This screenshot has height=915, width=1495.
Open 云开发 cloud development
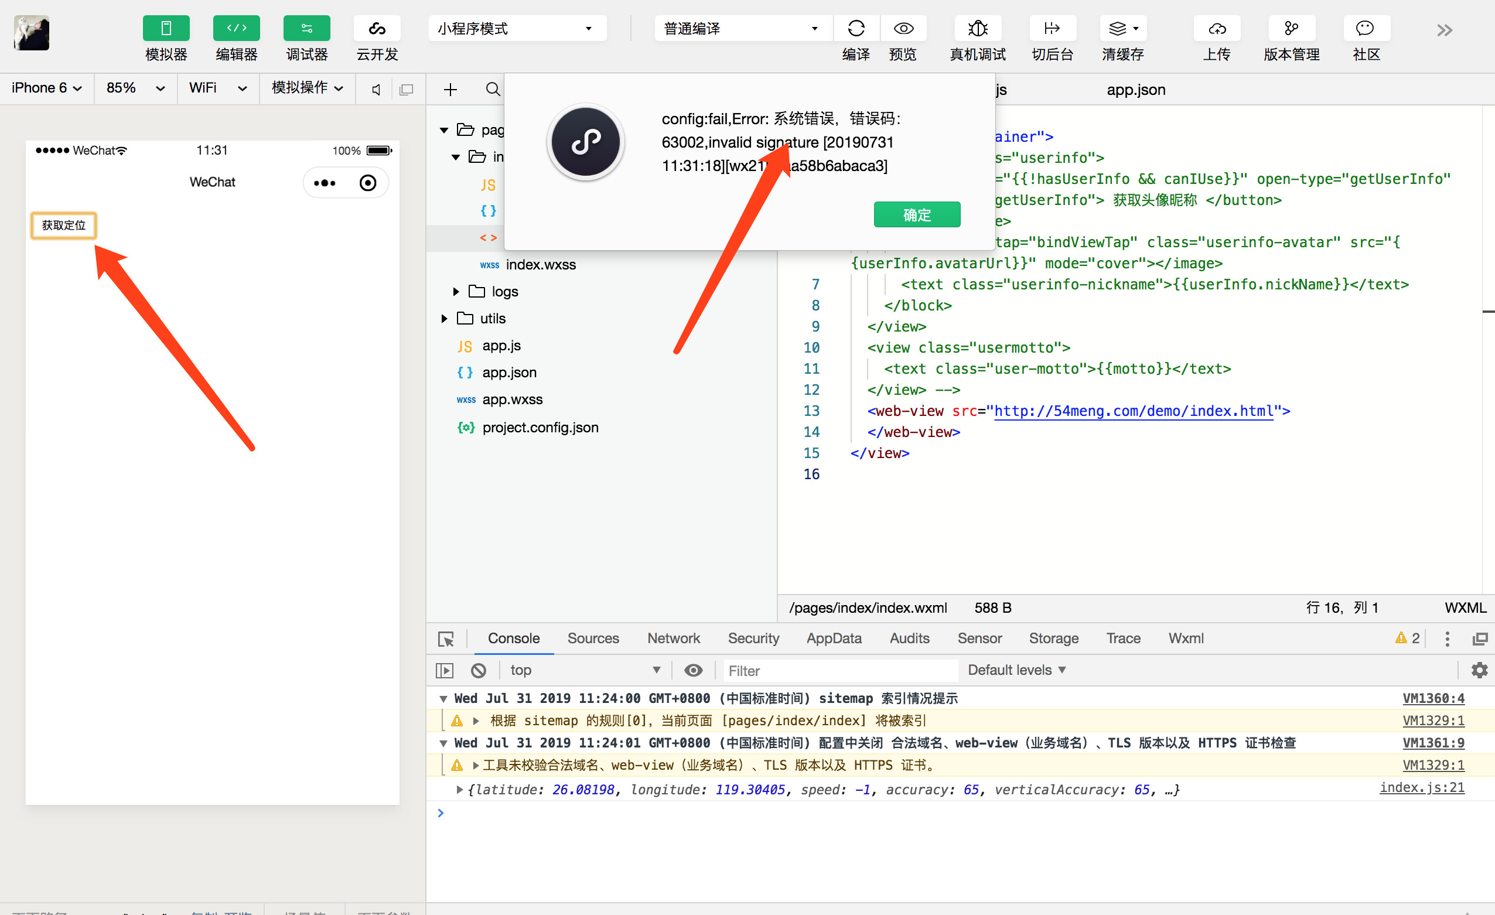377,29
